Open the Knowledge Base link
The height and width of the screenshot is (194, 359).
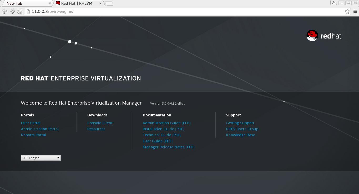coord(241,135)
